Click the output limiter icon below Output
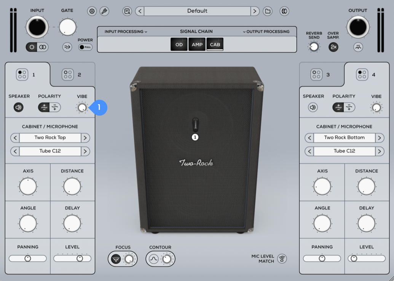 tap(358, 47)
